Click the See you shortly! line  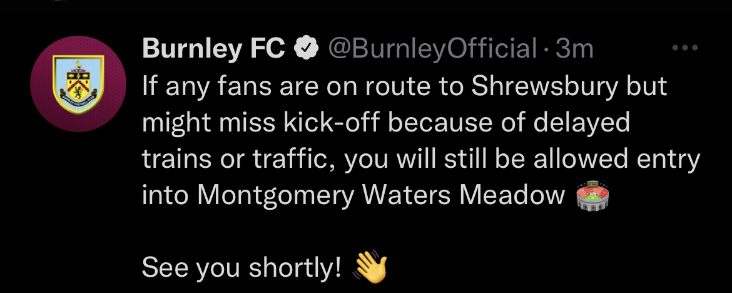pyautogui.click(x=241, y=269)
